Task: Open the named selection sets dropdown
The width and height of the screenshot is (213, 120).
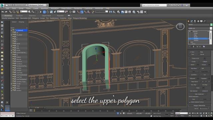Action: [102, 12]
